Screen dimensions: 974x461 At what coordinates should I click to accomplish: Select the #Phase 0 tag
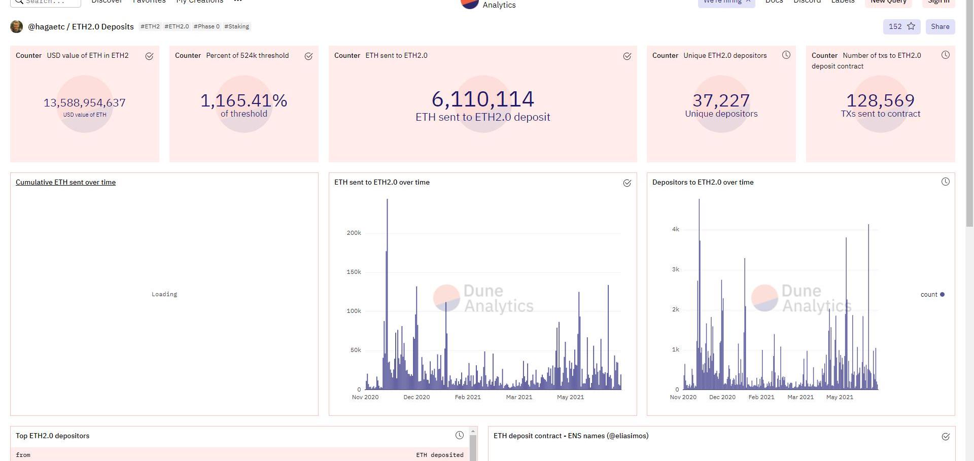(206, 27)
